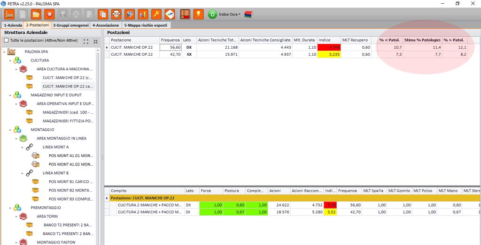The height and width of the screenshot is (245, 481).
Task: Click the orange factory icon in the toolbar
Action: pos(9,14)
